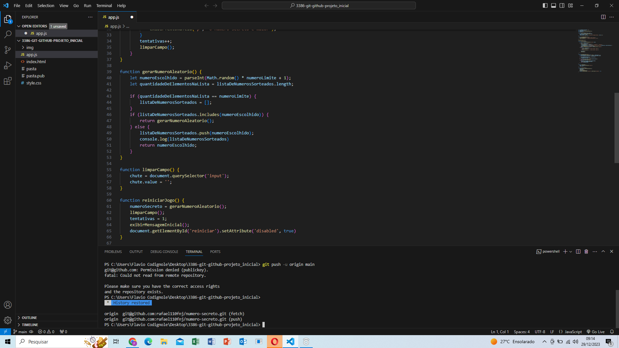The height and width of the screenshot is (348, 619).
Task: Split the terminal panel
Action: [x=578, y=252]
